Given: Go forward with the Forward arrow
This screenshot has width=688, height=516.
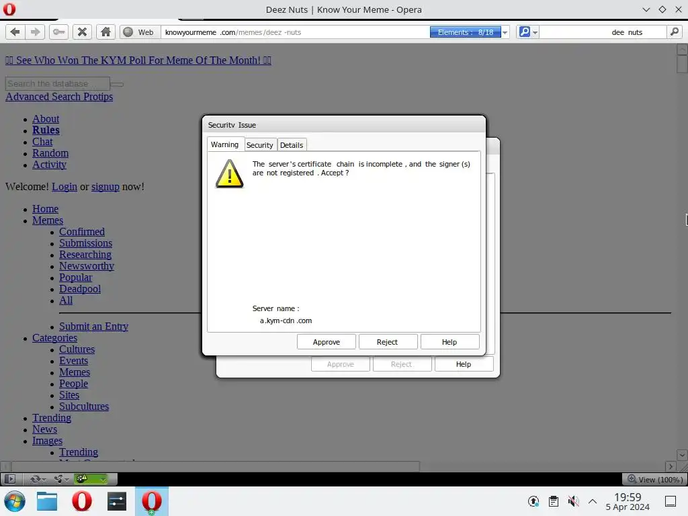Looking at the screenshot, I should 35,32.
